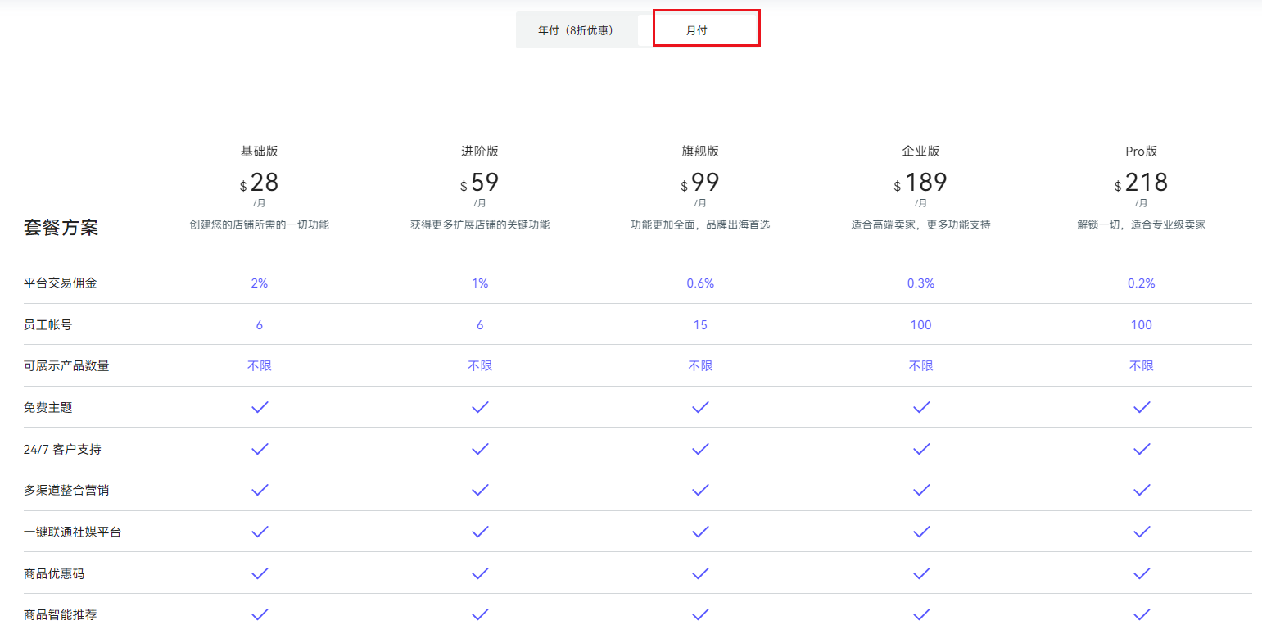Click the 24/7 客户支持 checkmark for 进阶版
The image size is (1262, 643).
pos(480,449)
